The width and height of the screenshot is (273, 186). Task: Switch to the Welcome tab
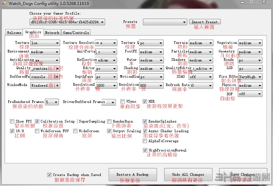pyautogui.click(x=14, y=33)
